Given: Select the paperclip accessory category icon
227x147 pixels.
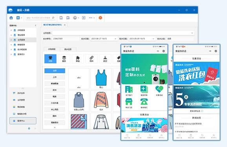Looking at the screenshot, I should click(92, 59).
